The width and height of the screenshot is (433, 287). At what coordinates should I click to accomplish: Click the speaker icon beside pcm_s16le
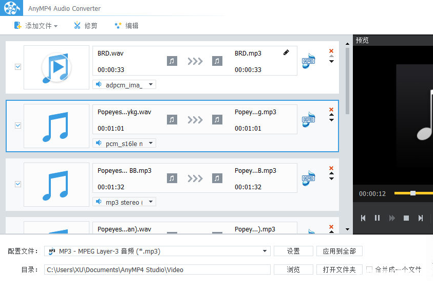(99, 142)
